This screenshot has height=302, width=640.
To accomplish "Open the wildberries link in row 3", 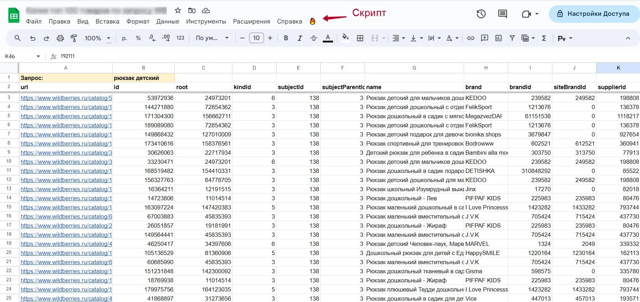I will coord(66,98).
